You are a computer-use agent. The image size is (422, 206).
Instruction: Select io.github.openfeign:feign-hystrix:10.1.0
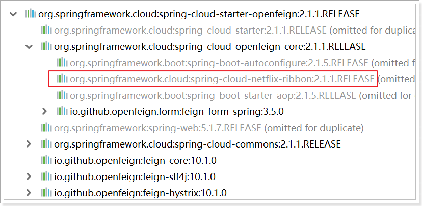[140, 193]
